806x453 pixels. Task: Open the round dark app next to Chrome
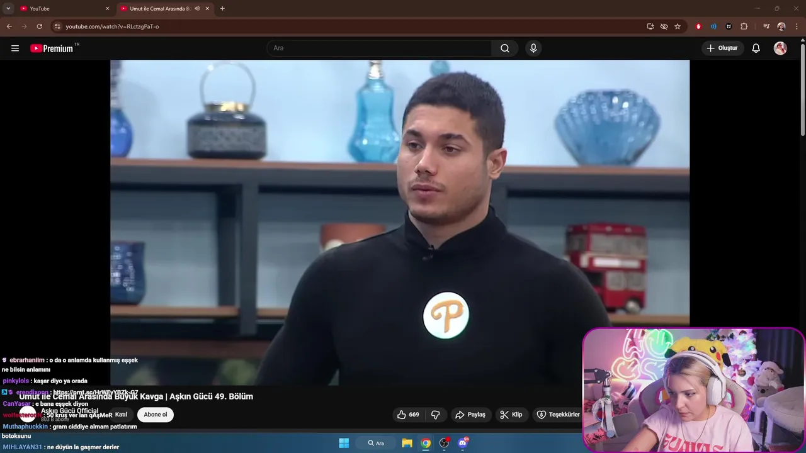[x=444, y=443]
